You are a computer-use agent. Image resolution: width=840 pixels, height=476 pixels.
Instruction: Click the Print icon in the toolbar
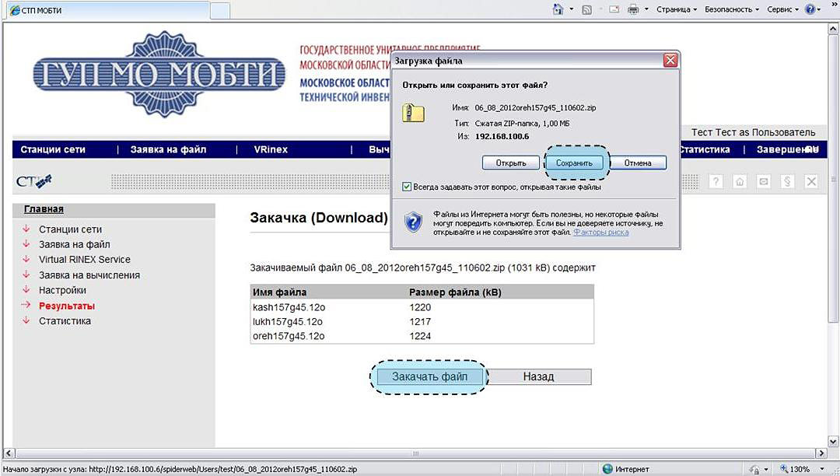point(633,9)
